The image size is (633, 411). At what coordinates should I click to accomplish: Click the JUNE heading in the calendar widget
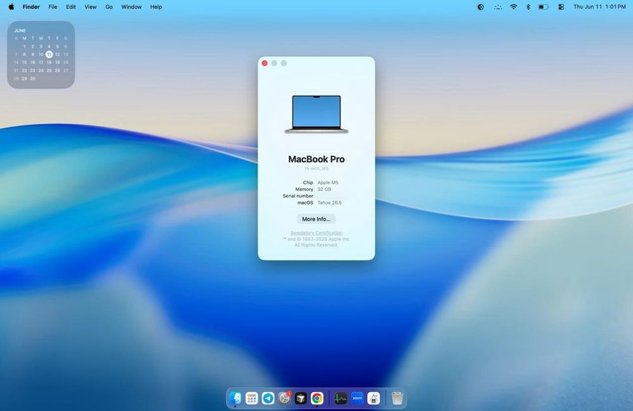click(20, 30)
